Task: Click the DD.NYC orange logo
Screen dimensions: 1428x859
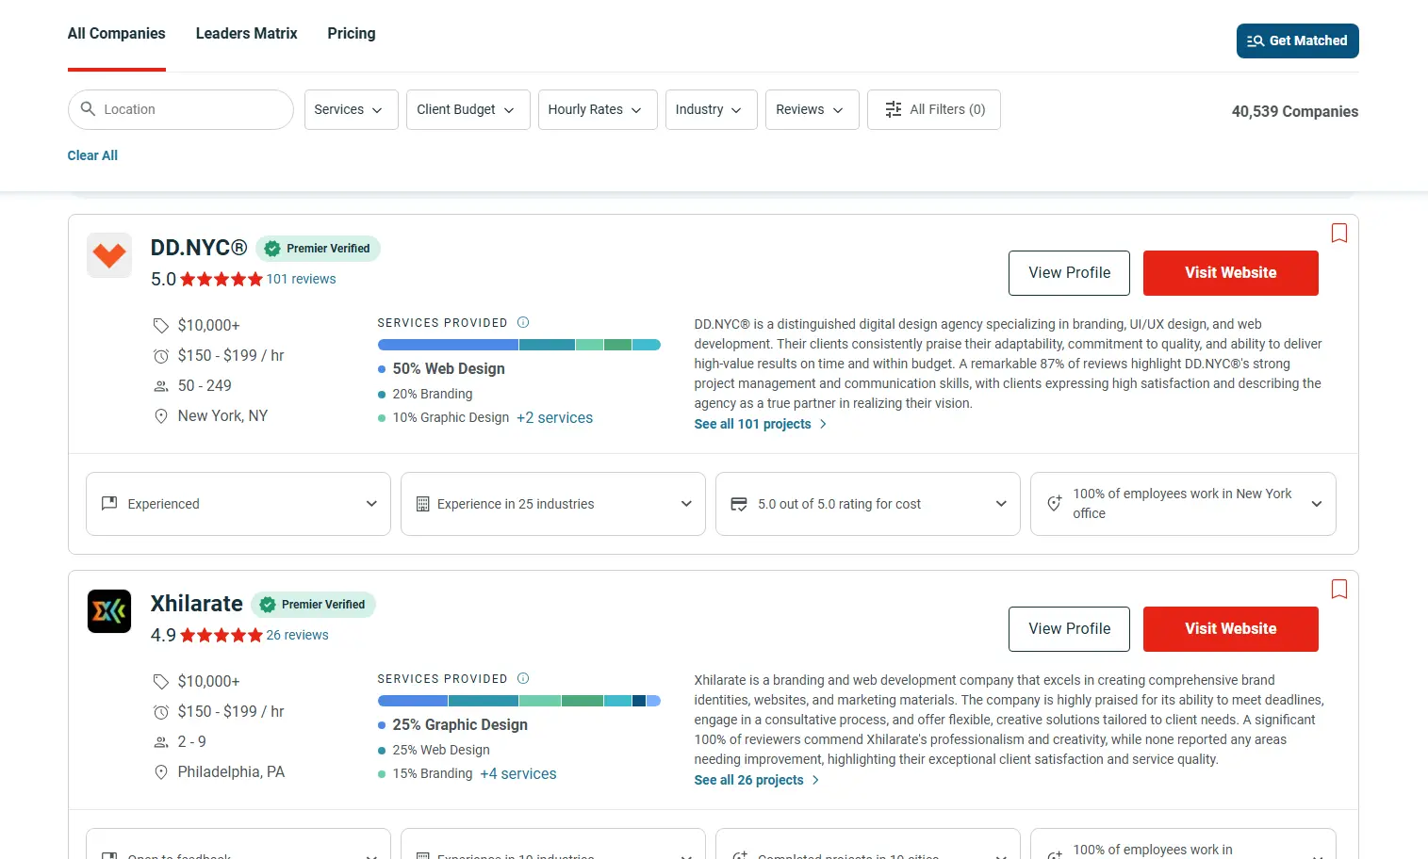Action: coord(109,255)
